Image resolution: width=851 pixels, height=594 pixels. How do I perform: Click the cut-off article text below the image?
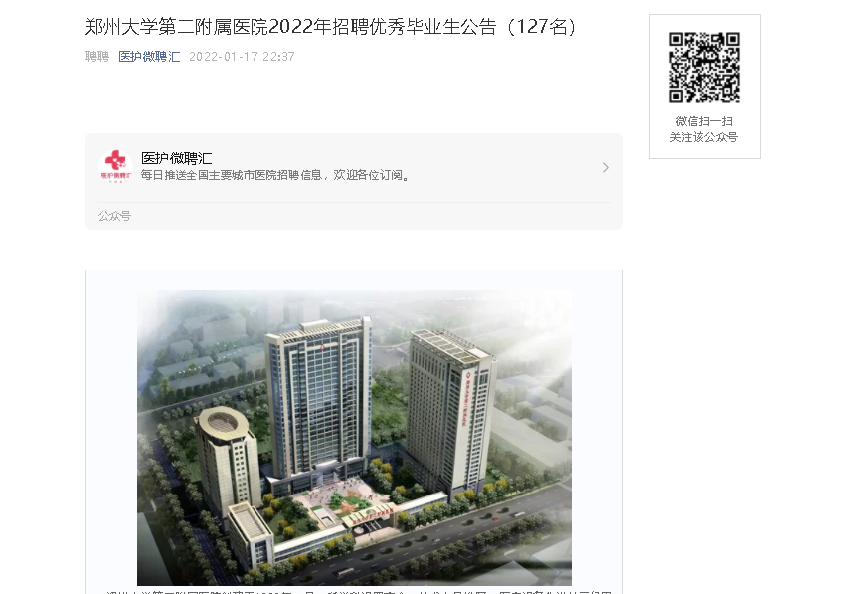[358, 591]
